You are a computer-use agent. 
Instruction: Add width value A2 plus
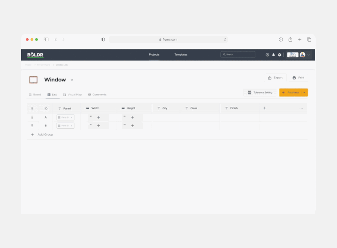pyautogui.click(x=99, y=126)
